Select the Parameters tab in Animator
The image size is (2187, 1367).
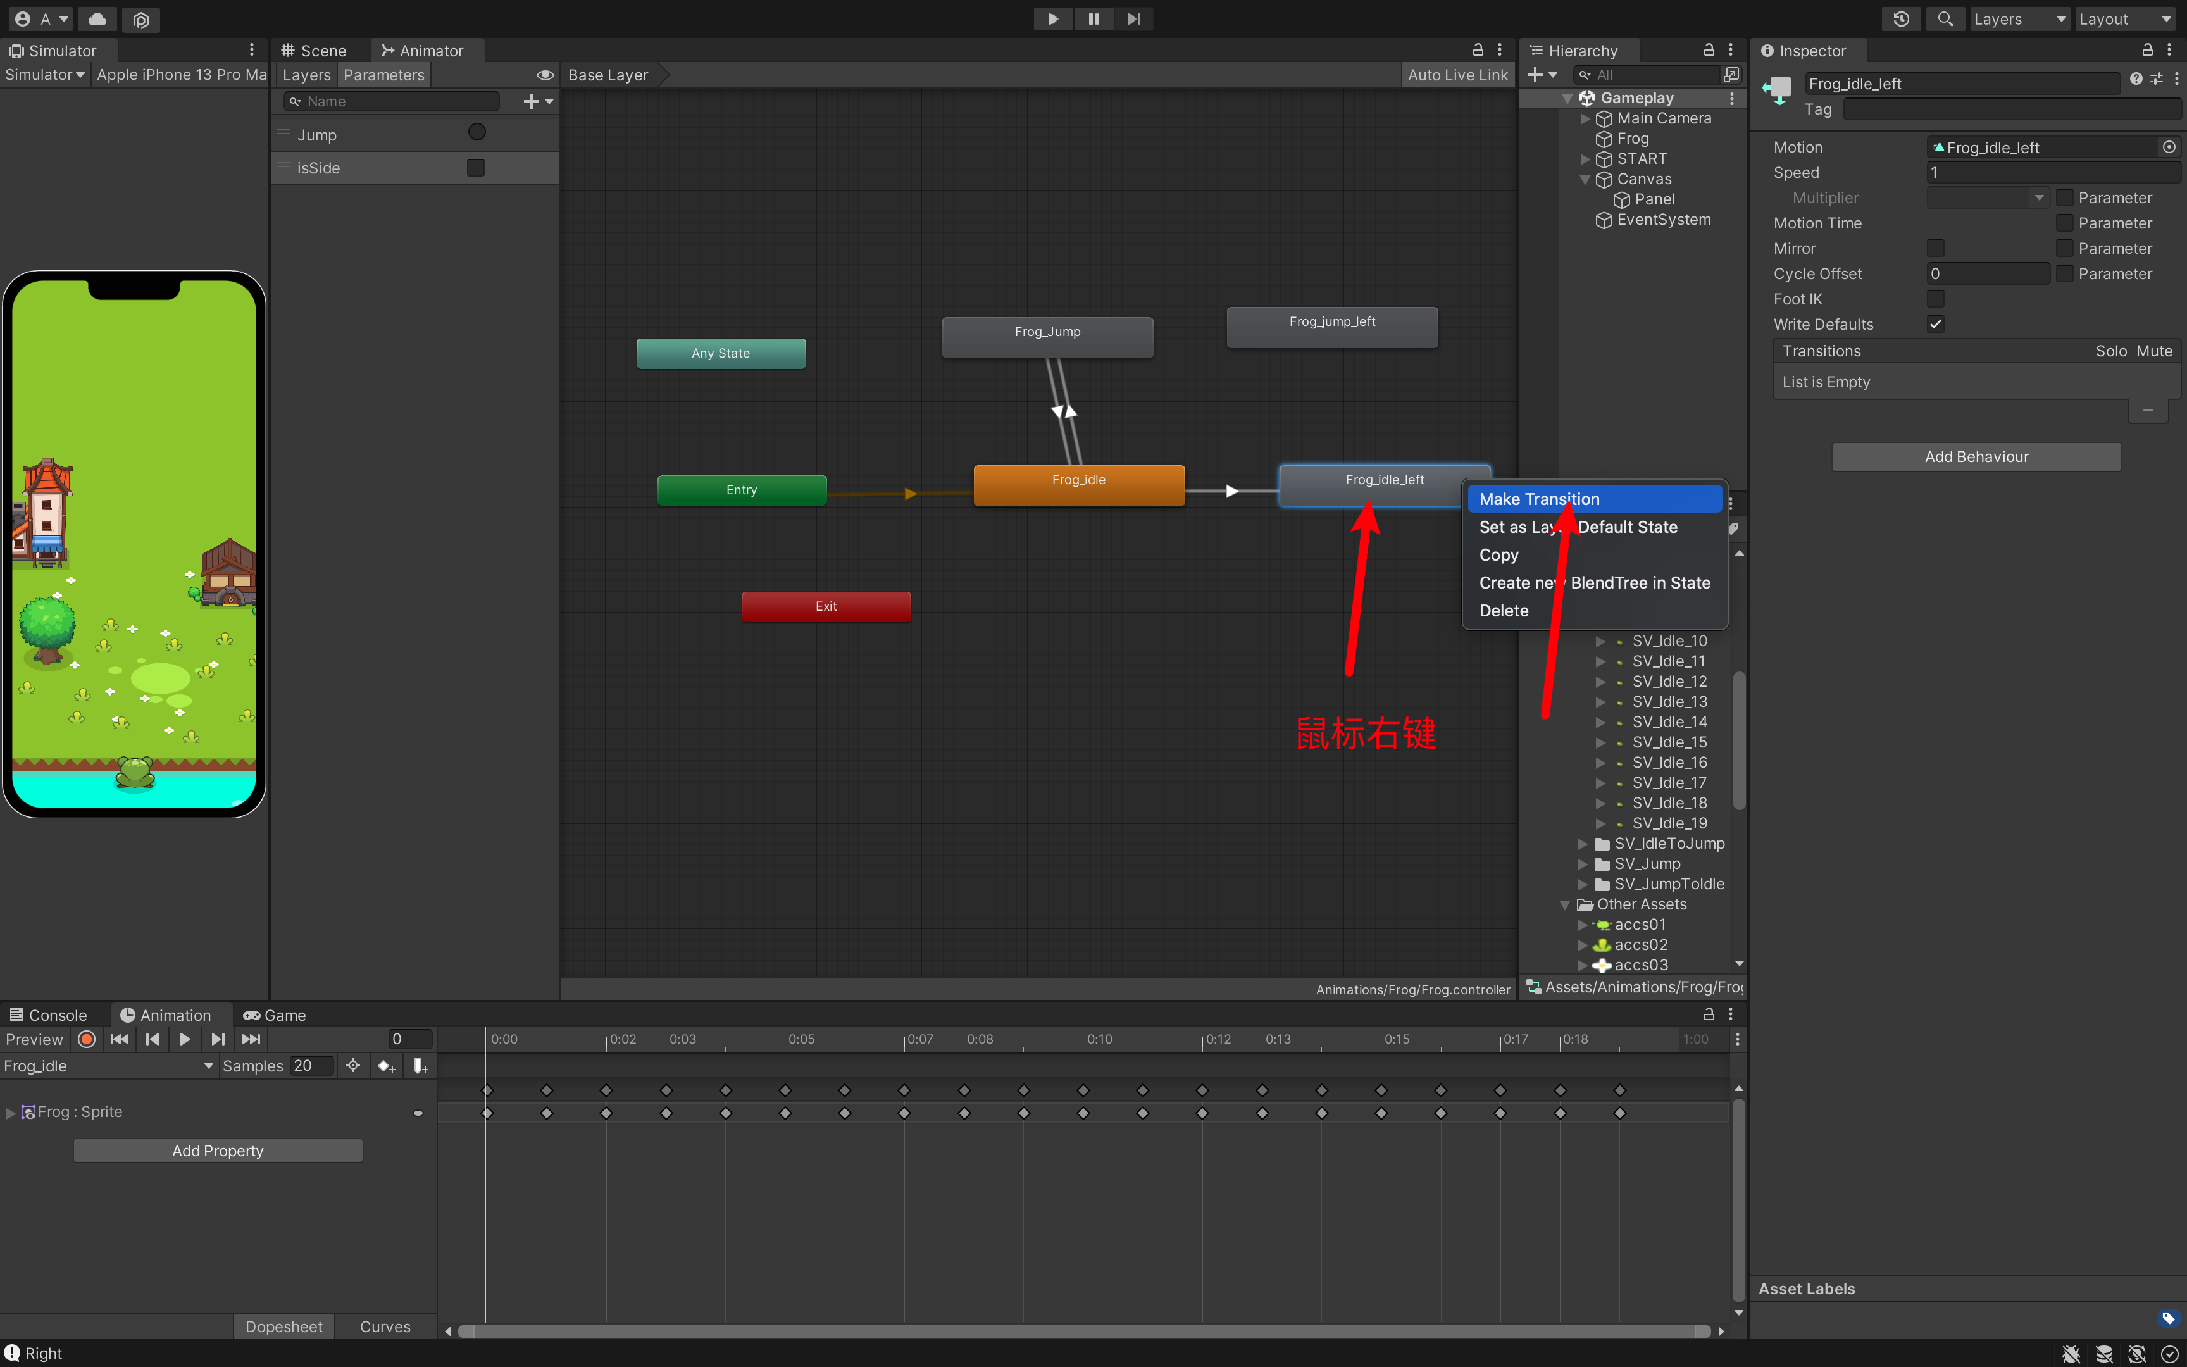click(x=384, y=75)
